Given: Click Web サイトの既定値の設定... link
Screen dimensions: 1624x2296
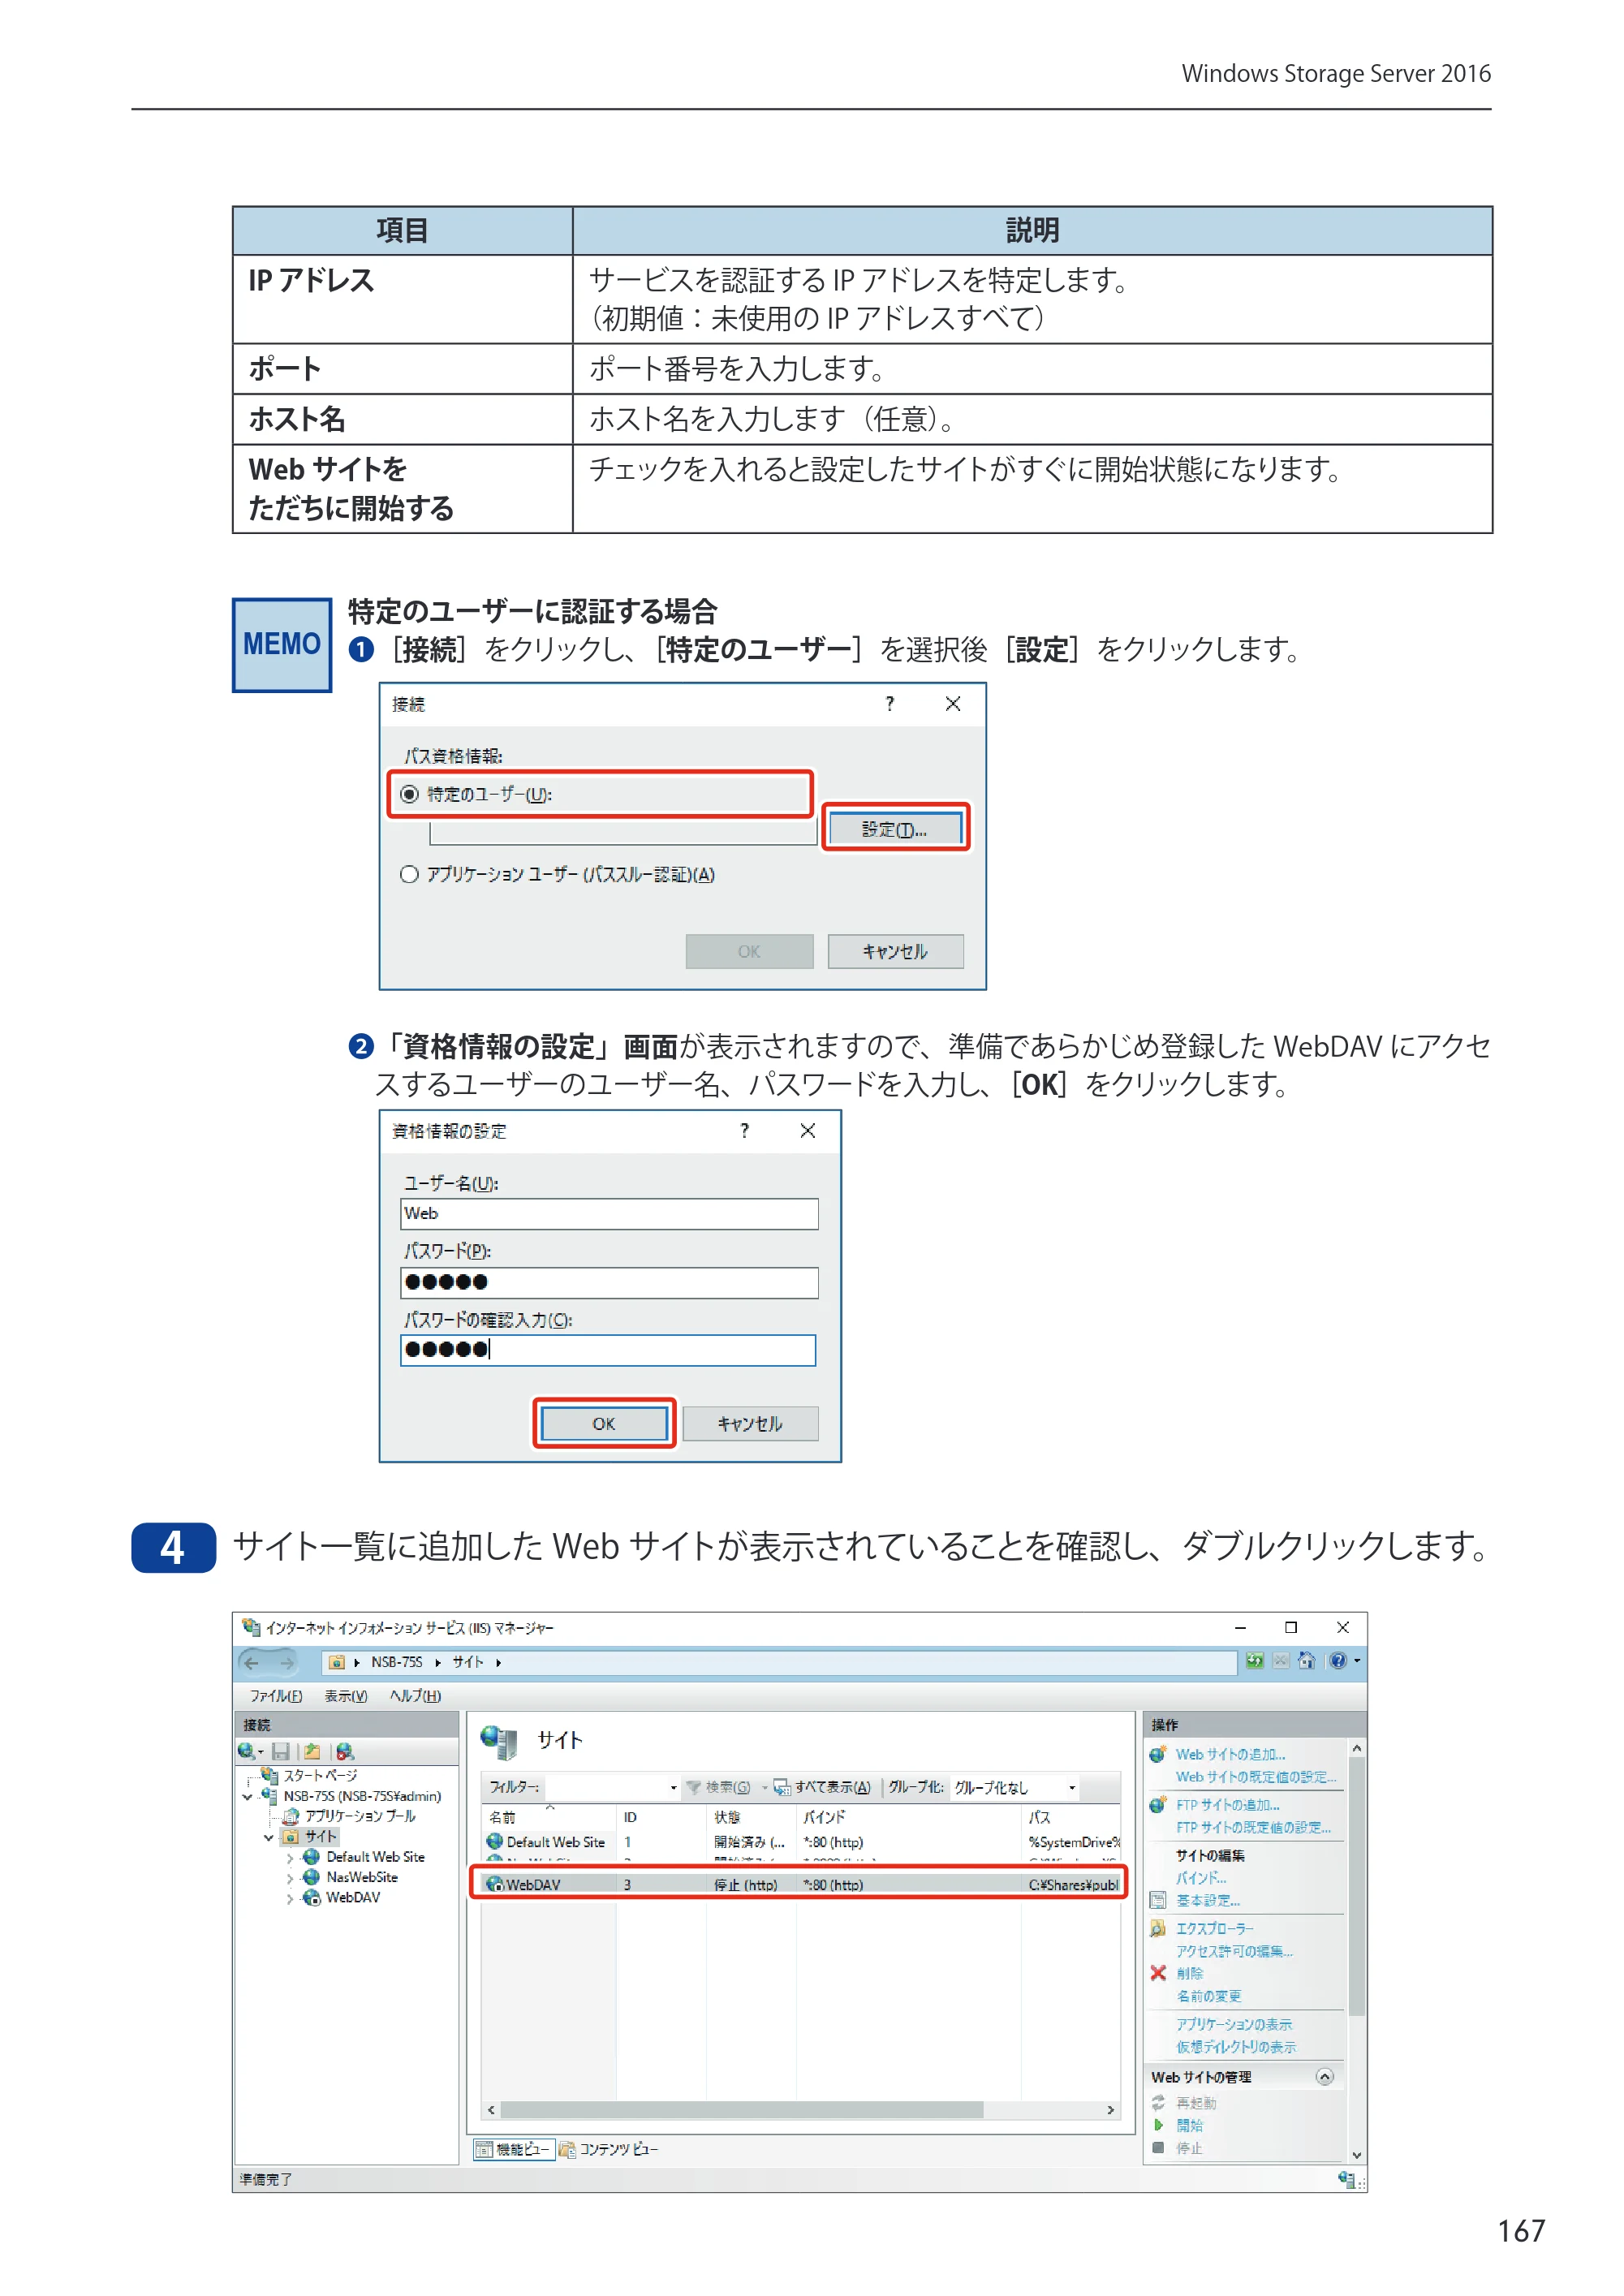Looking at the screenshot, I should (1256, 1777).
